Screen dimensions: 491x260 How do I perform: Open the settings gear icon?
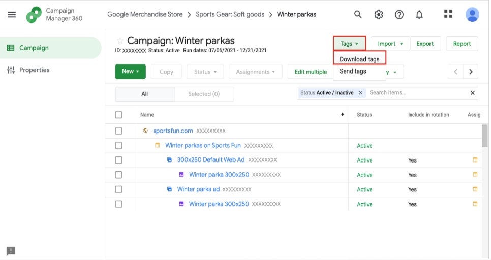(379, 14)
